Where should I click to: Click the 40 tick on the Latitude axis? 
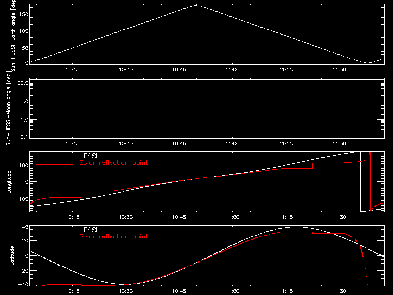(25, 227)
